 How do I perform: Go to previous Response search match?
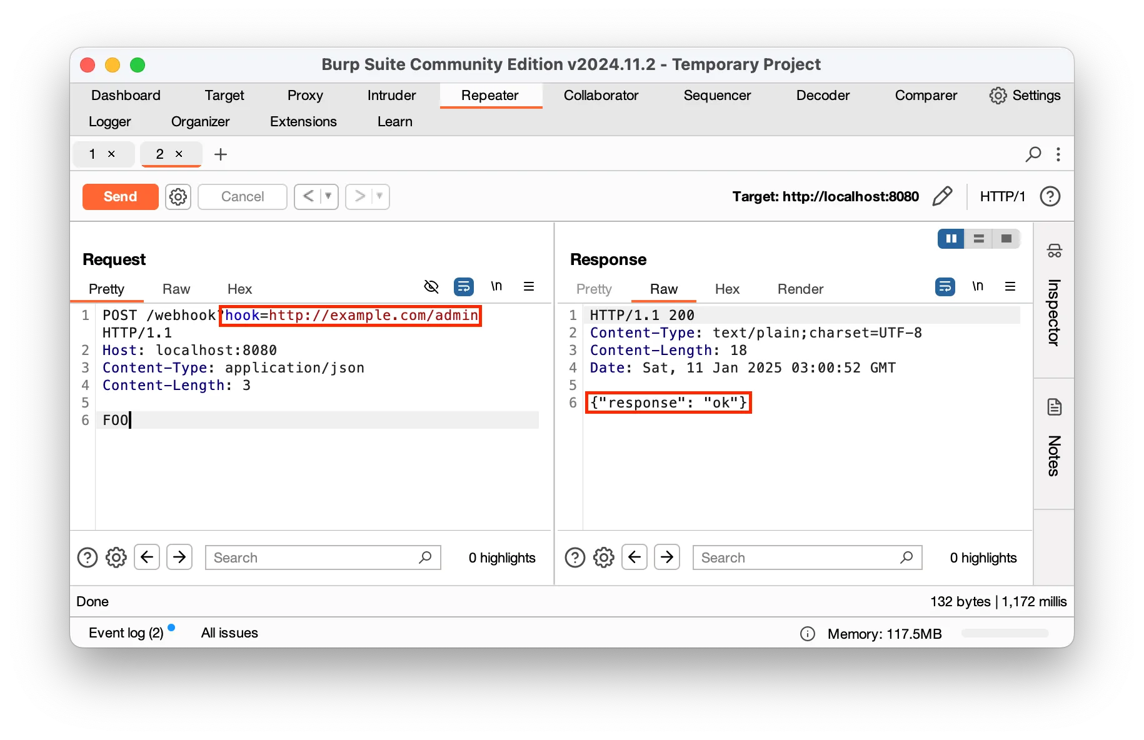[x=635, y=557]
